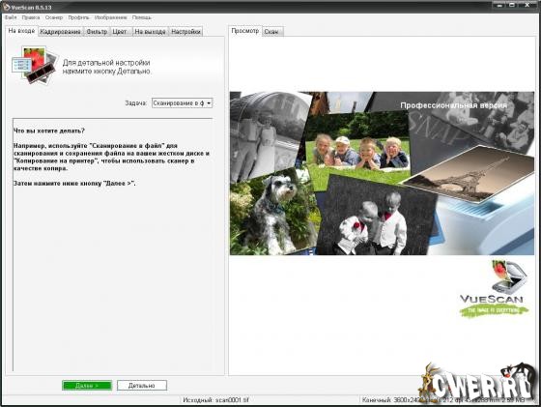The image size is (541, 407).
Task: Switch to the Цвет tab
Action: [120, 32]
